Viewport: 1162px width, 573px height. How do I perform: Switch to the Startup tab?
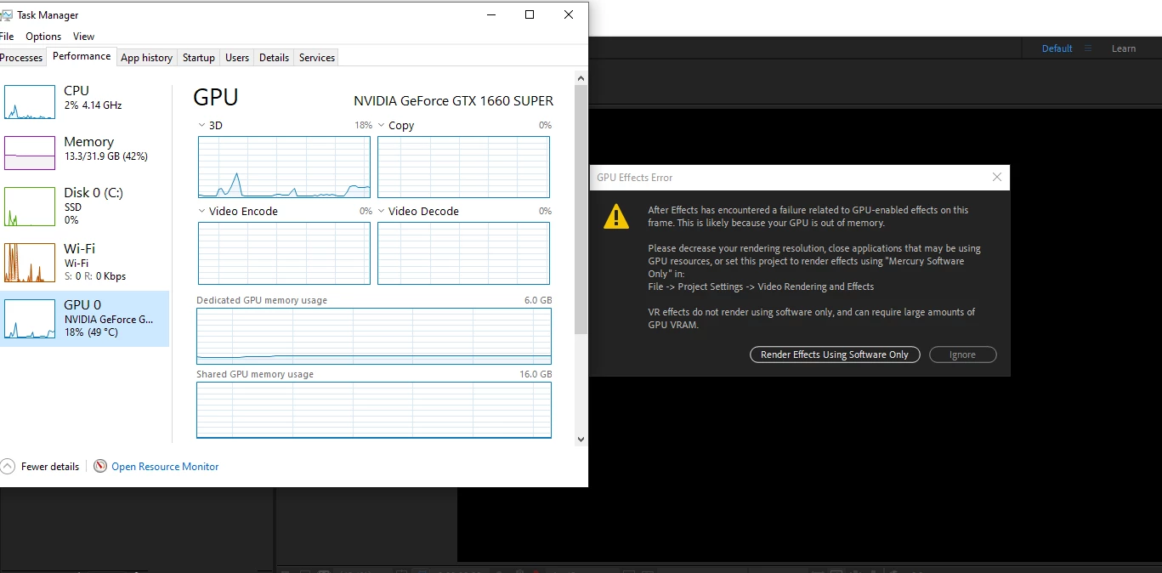coord(199,58)
